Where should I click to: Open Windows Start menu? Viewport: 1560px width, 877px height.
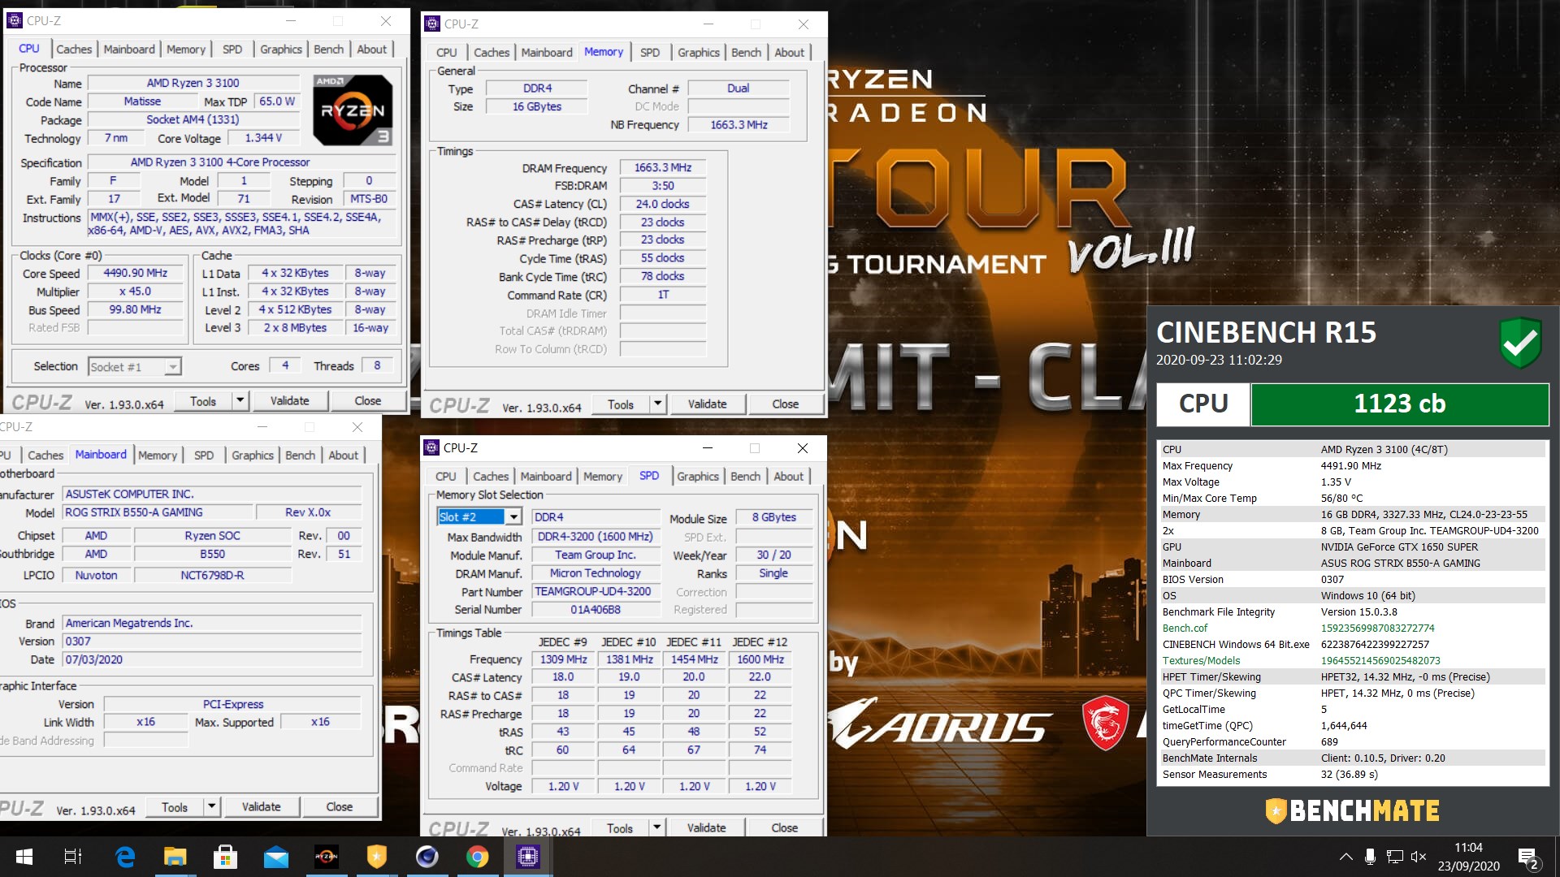point(24,857)
